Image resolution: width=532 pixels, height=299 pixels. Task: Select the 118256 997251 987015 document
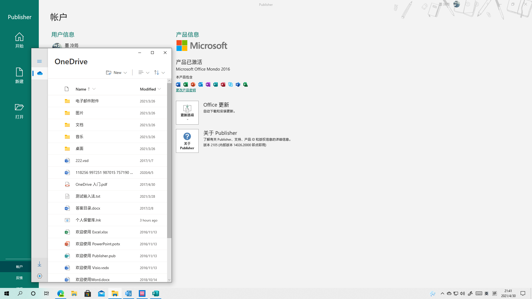coord(108,172)
